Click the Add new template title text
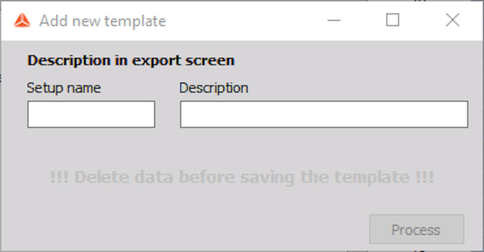The image size is (484, 252). tap(103, 21)
